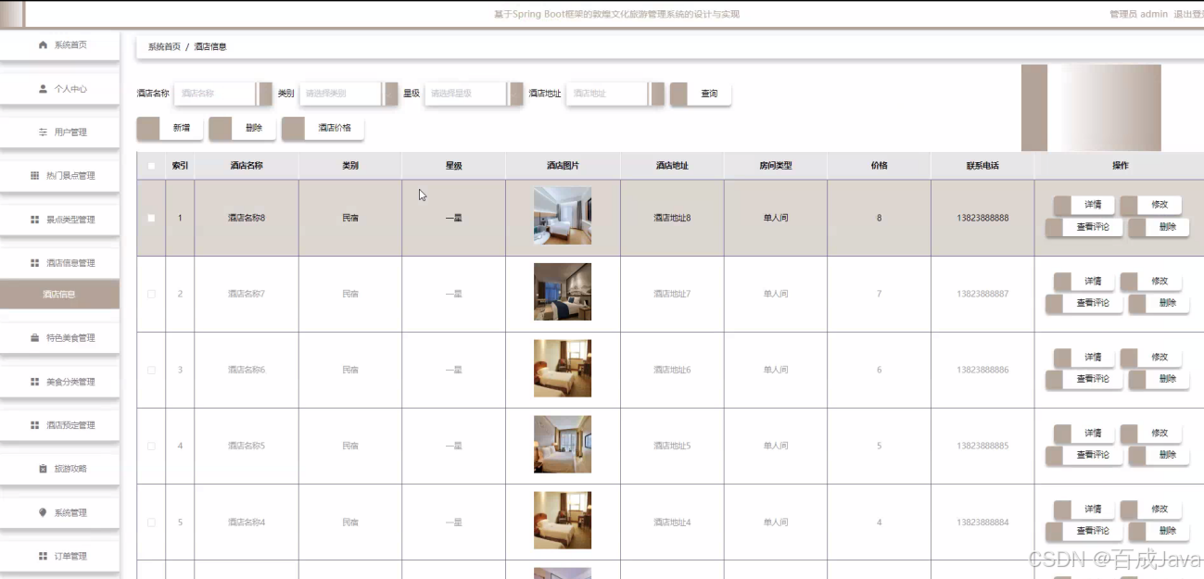Click the 价格 column header
The image size is (1204, 579).
click(x=879, y=166)
